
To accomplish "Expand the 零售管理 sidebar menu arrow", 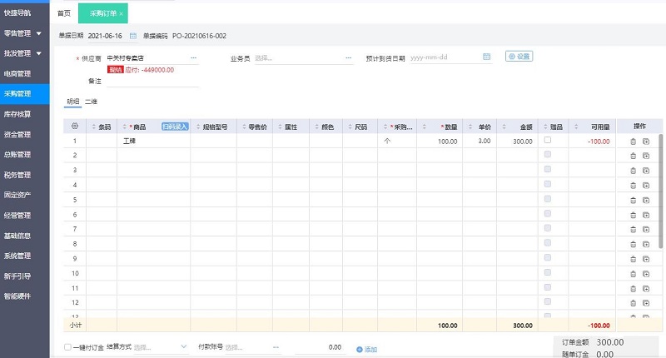I will coord(39,33).
